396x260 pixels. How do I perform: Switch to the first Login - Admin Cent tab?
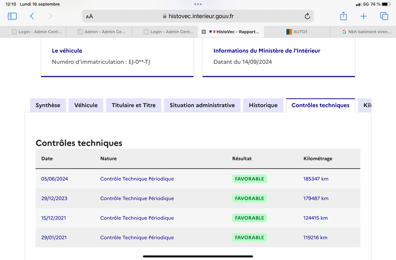37,32
